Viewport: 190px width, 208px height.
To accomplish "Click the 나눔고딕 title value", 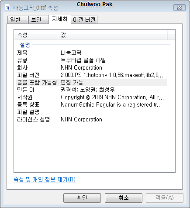I will point(71,53).
